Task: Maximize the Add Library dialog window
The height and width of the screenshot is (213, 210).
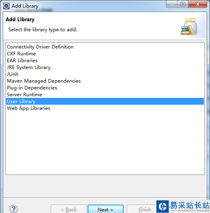Action: pos(183,4)
